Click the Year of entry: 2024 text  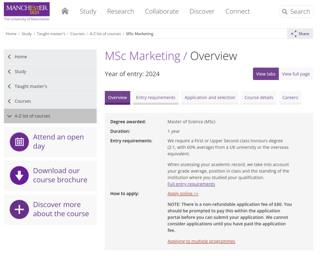coord(132,74)
